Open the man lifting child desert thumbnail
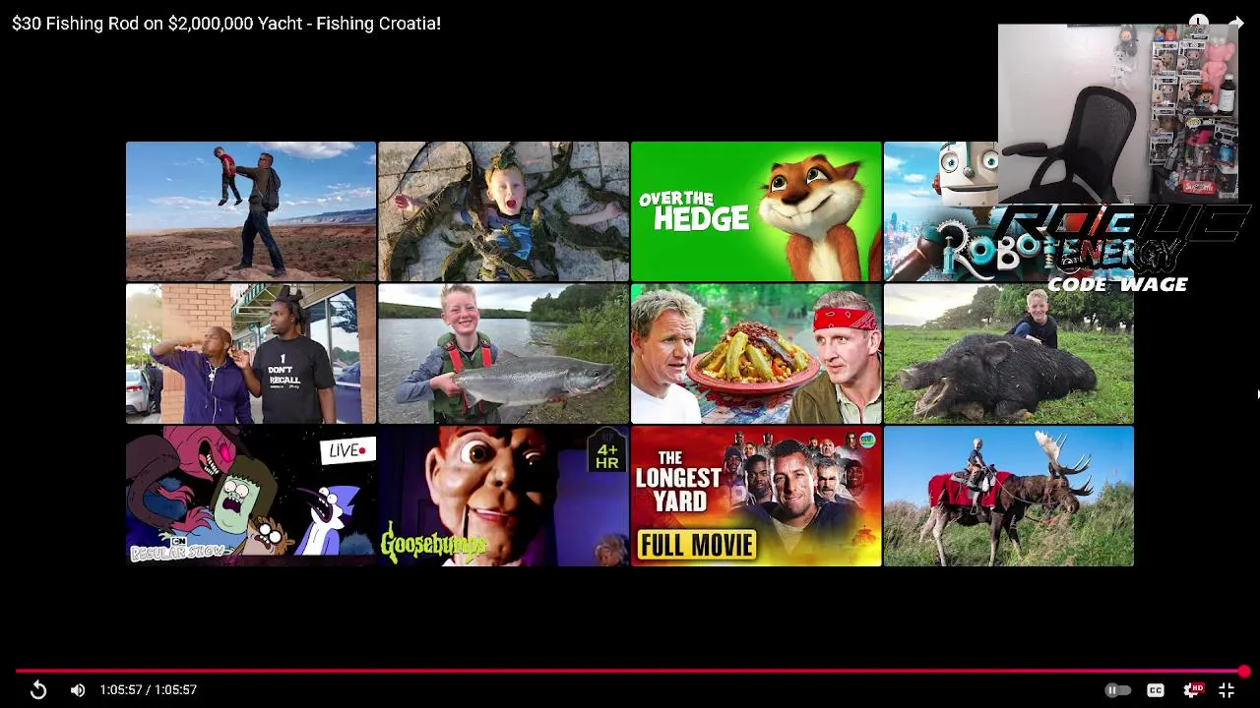 coord(251,211)
